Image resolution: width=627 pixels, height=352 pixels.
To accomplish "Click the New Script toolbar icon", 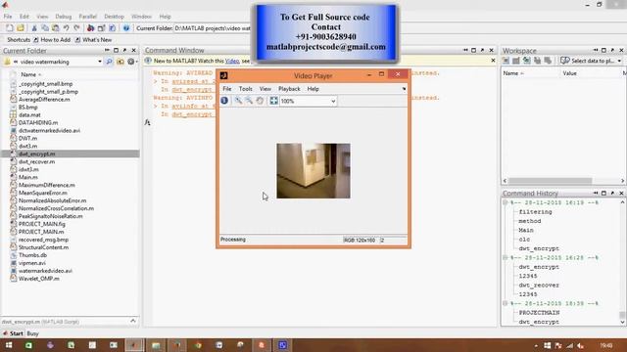I will coord(9,28).
